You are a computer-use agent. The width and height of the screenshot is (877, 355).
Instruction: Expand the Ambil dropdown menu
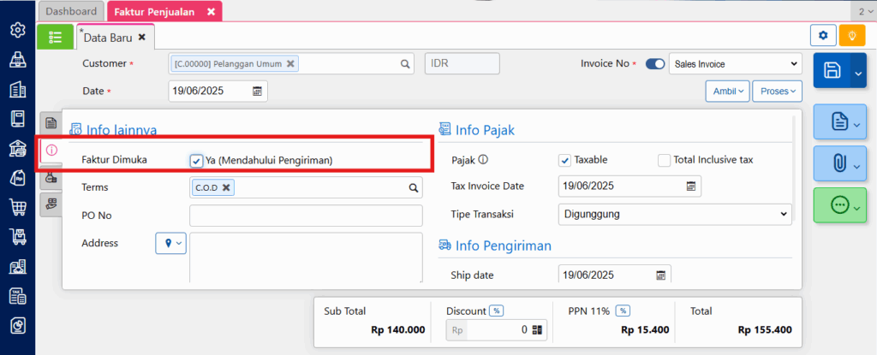coord(728,92)
